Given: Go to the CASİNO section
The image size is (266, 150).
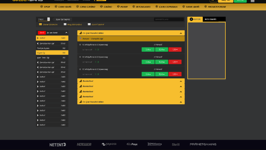Looking at the screenshot, I should 108,7.
